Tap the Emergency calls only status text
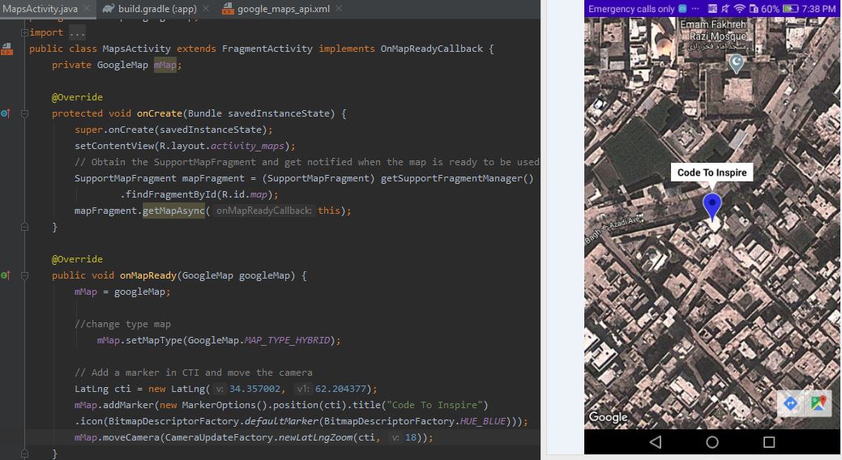 631,9
